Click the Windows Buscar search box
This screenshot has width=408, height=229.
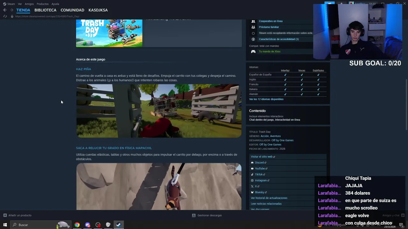pos(41,225)
